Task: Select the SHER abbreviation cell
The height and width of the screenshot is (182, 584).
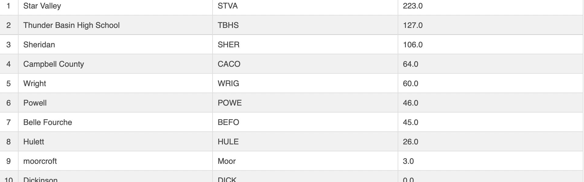Action: [228, 45]
